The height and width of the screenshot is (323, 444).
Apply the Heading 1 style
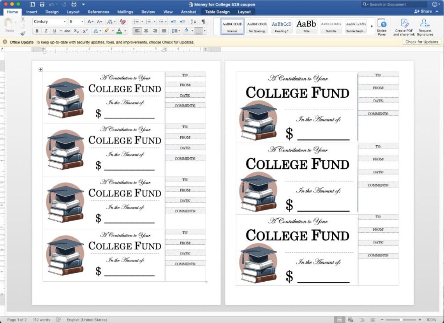[x=282, y=26]
